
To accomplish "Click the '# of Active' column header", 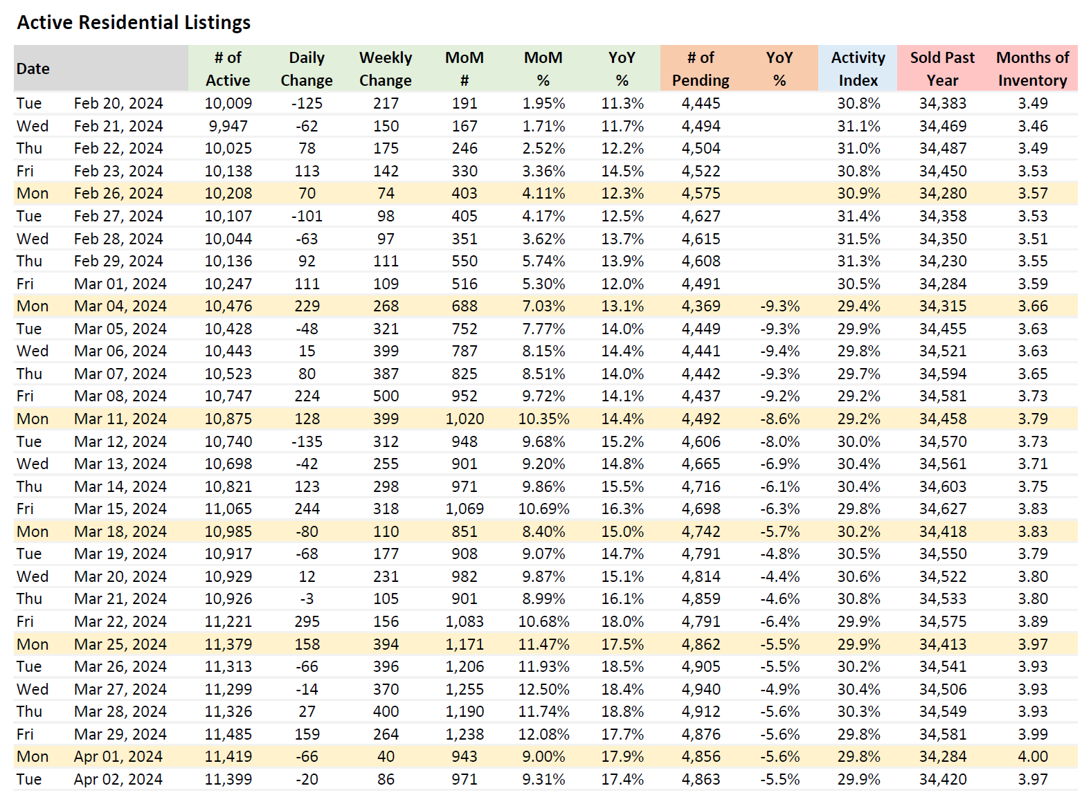I will 228,68.
